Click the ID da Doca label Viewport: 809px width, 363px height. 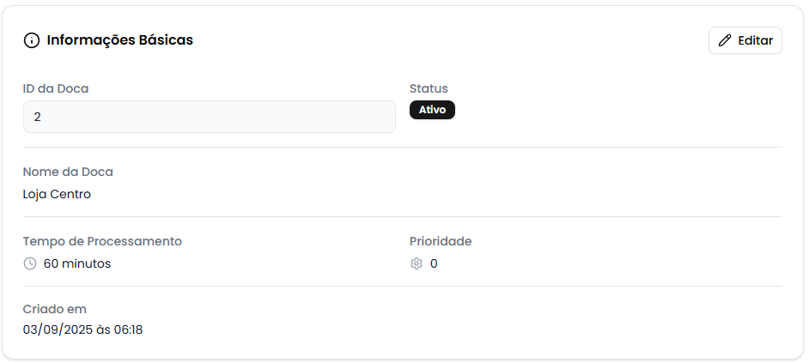point(56,88)
